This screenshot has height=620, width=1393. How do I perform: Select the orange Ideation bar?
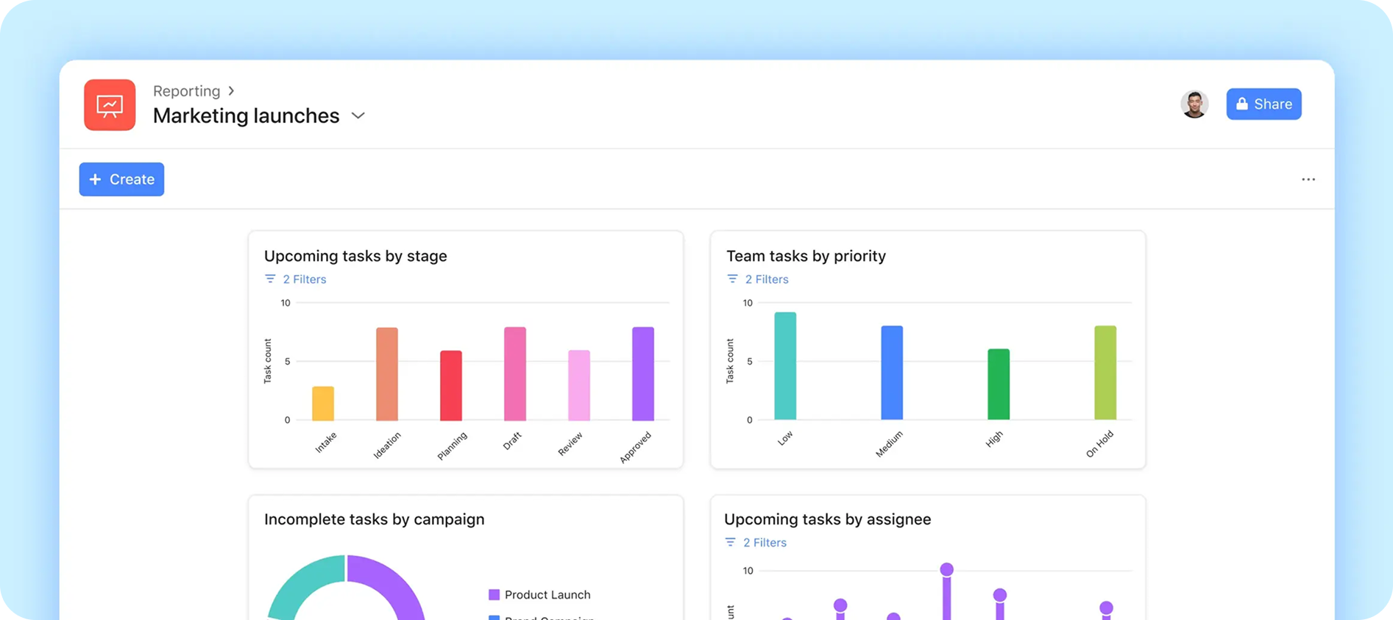[x=387, y=374]
